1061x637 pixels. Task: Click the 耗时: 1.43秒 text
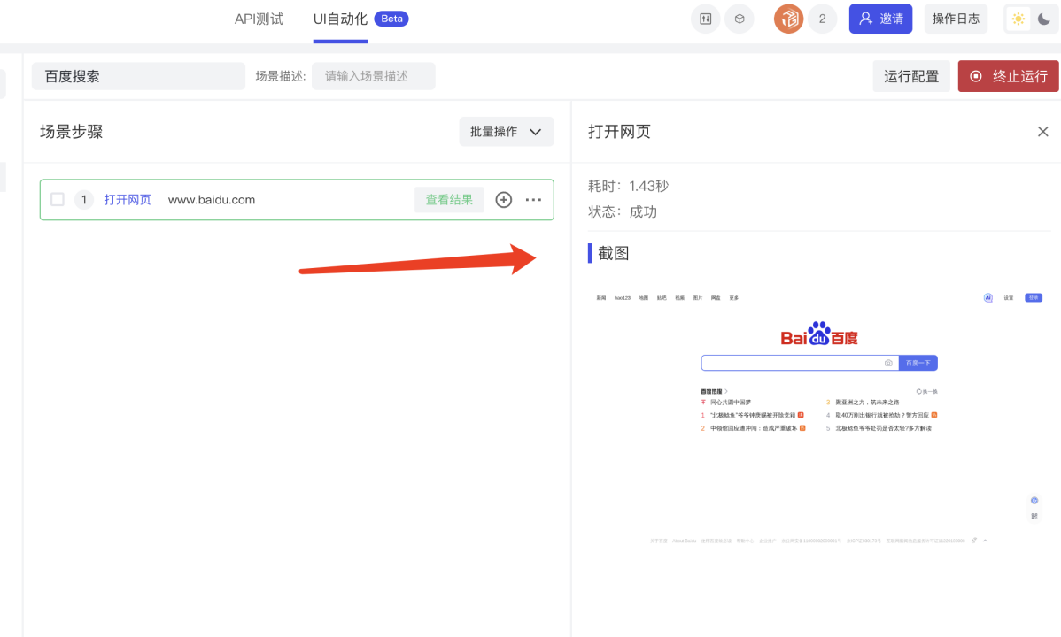[628, 186]
